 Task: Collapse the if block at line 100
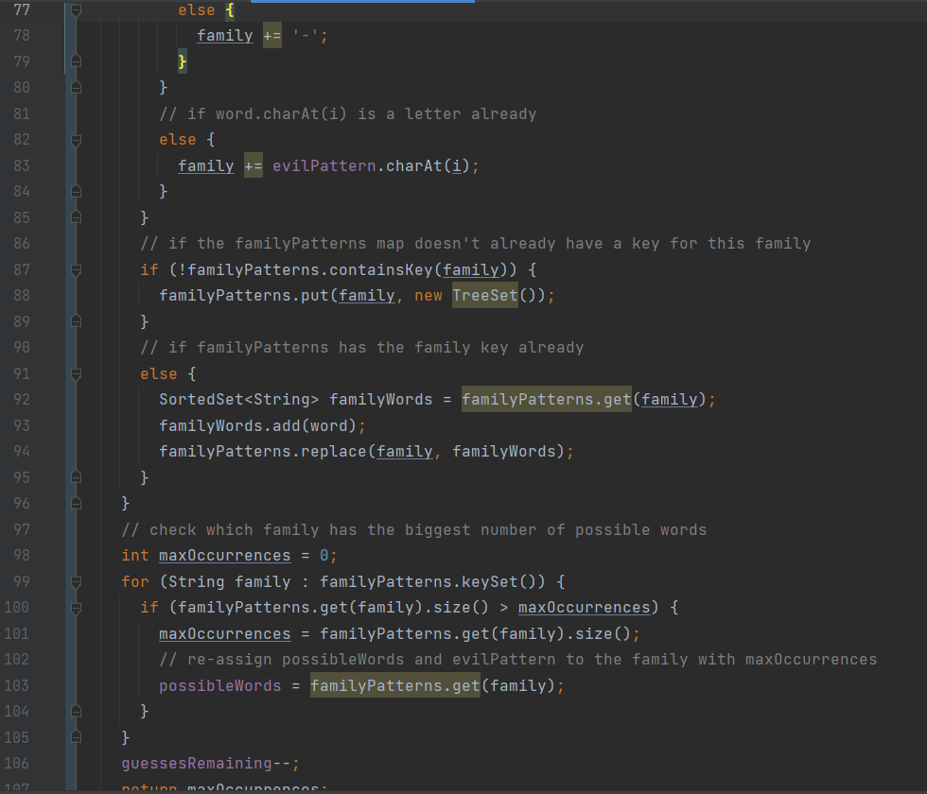tap(77, 607)
